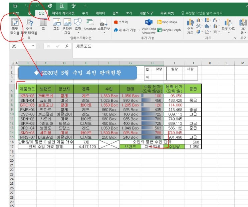Click the Redo arrow icon

[x=38, y=6]
